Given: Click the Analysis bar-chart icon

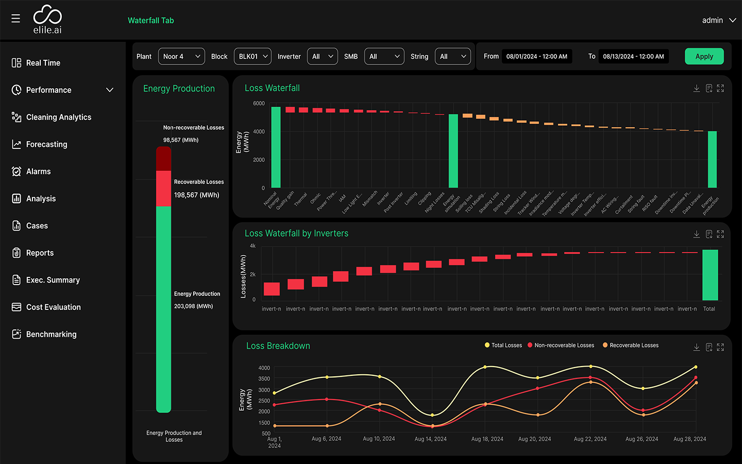Looking at the screenshot, I should tap(16, 198).
